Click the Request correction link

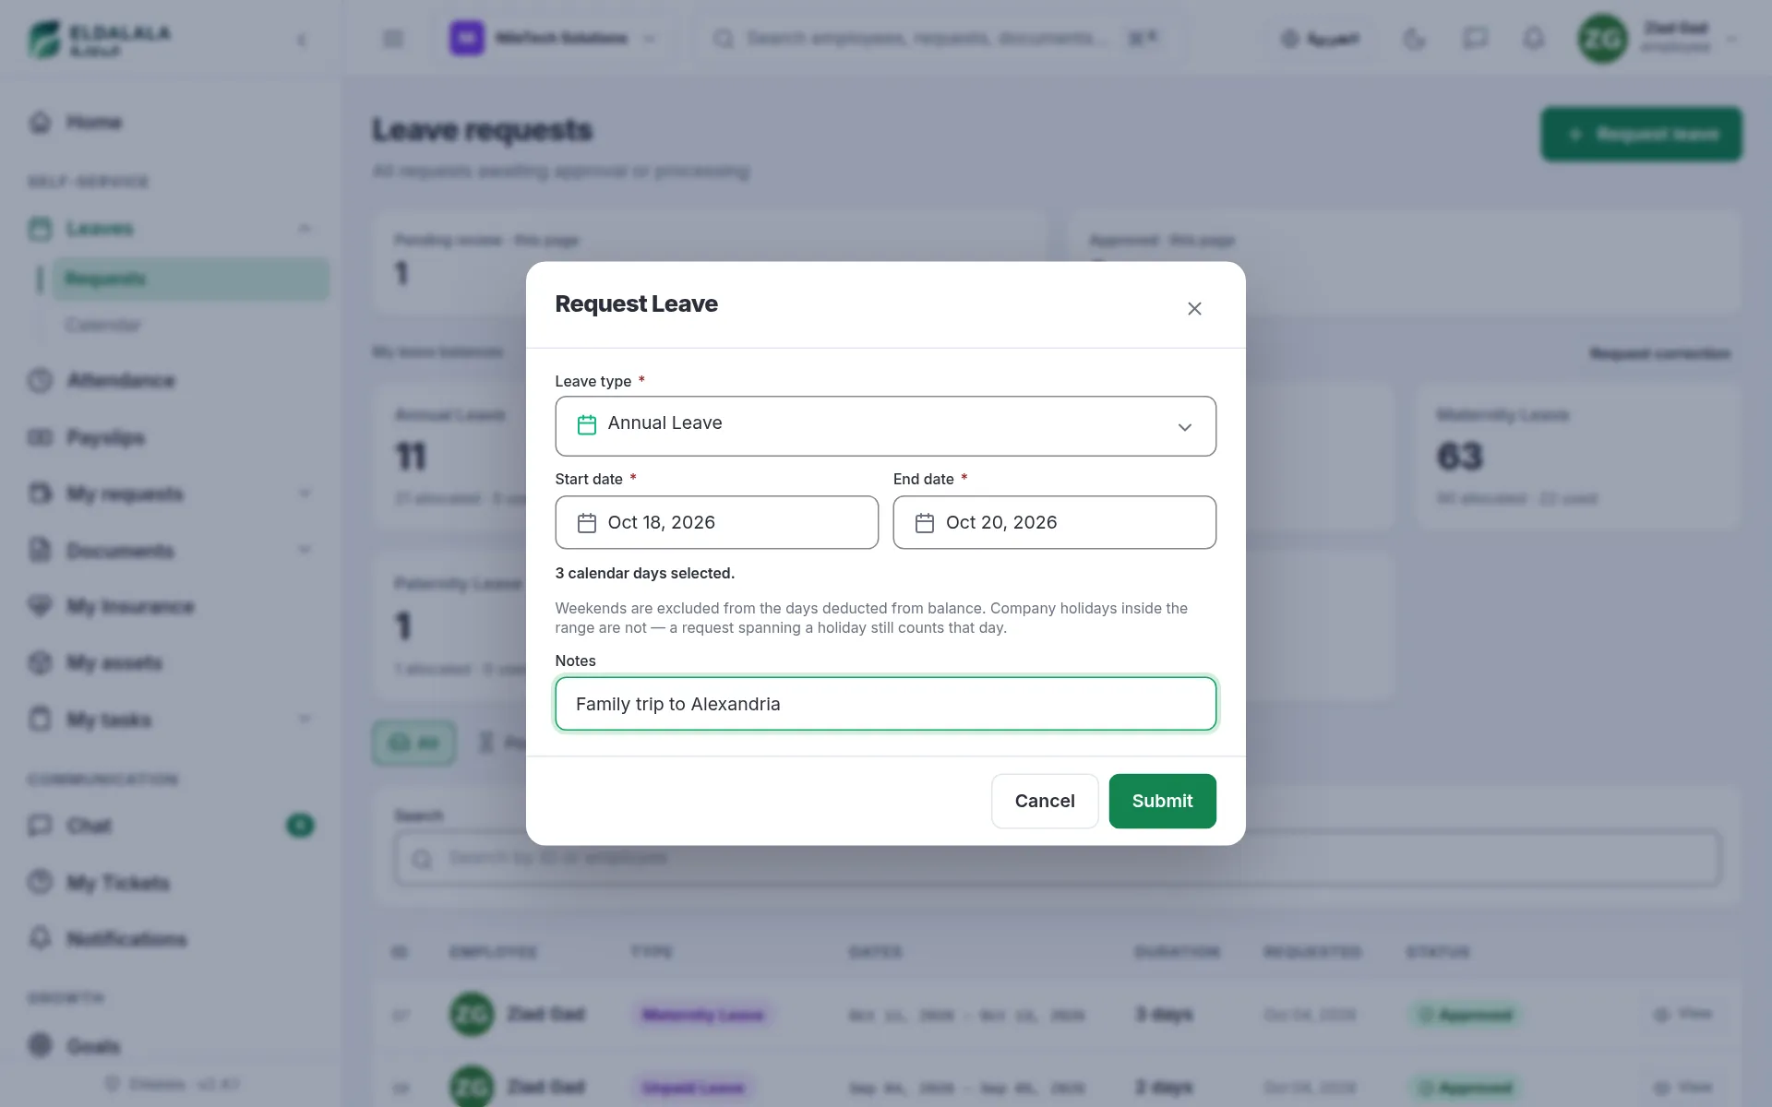(x=1659, y=353)
